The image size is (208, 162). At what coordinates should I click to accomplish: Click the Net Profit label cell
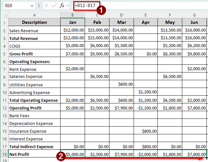pos(34,154)
